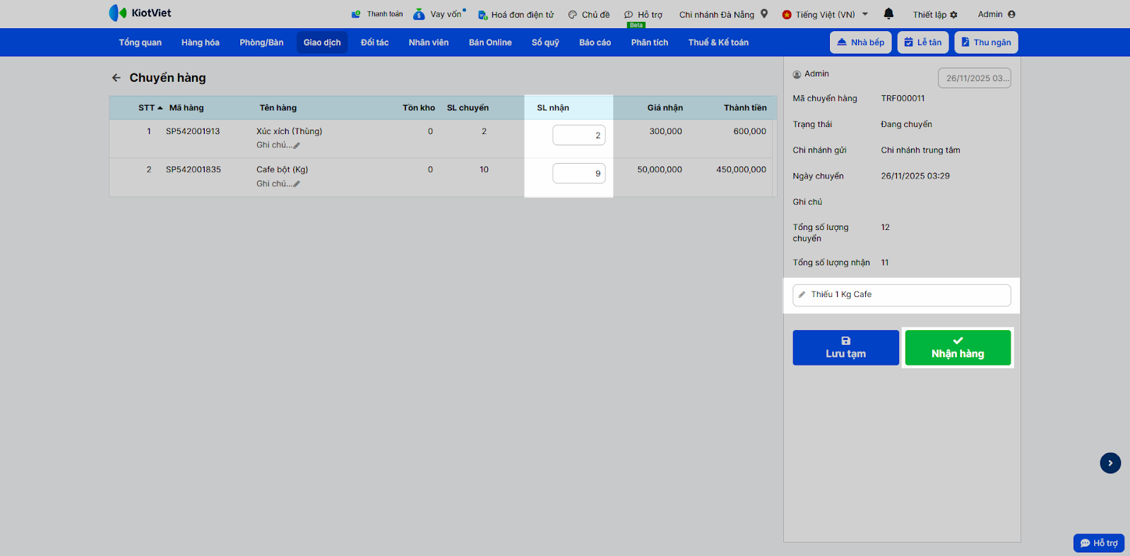Click the Thành tiền column header
The width and height of the screenshot is (1130, 556).
tap(745, 108)
